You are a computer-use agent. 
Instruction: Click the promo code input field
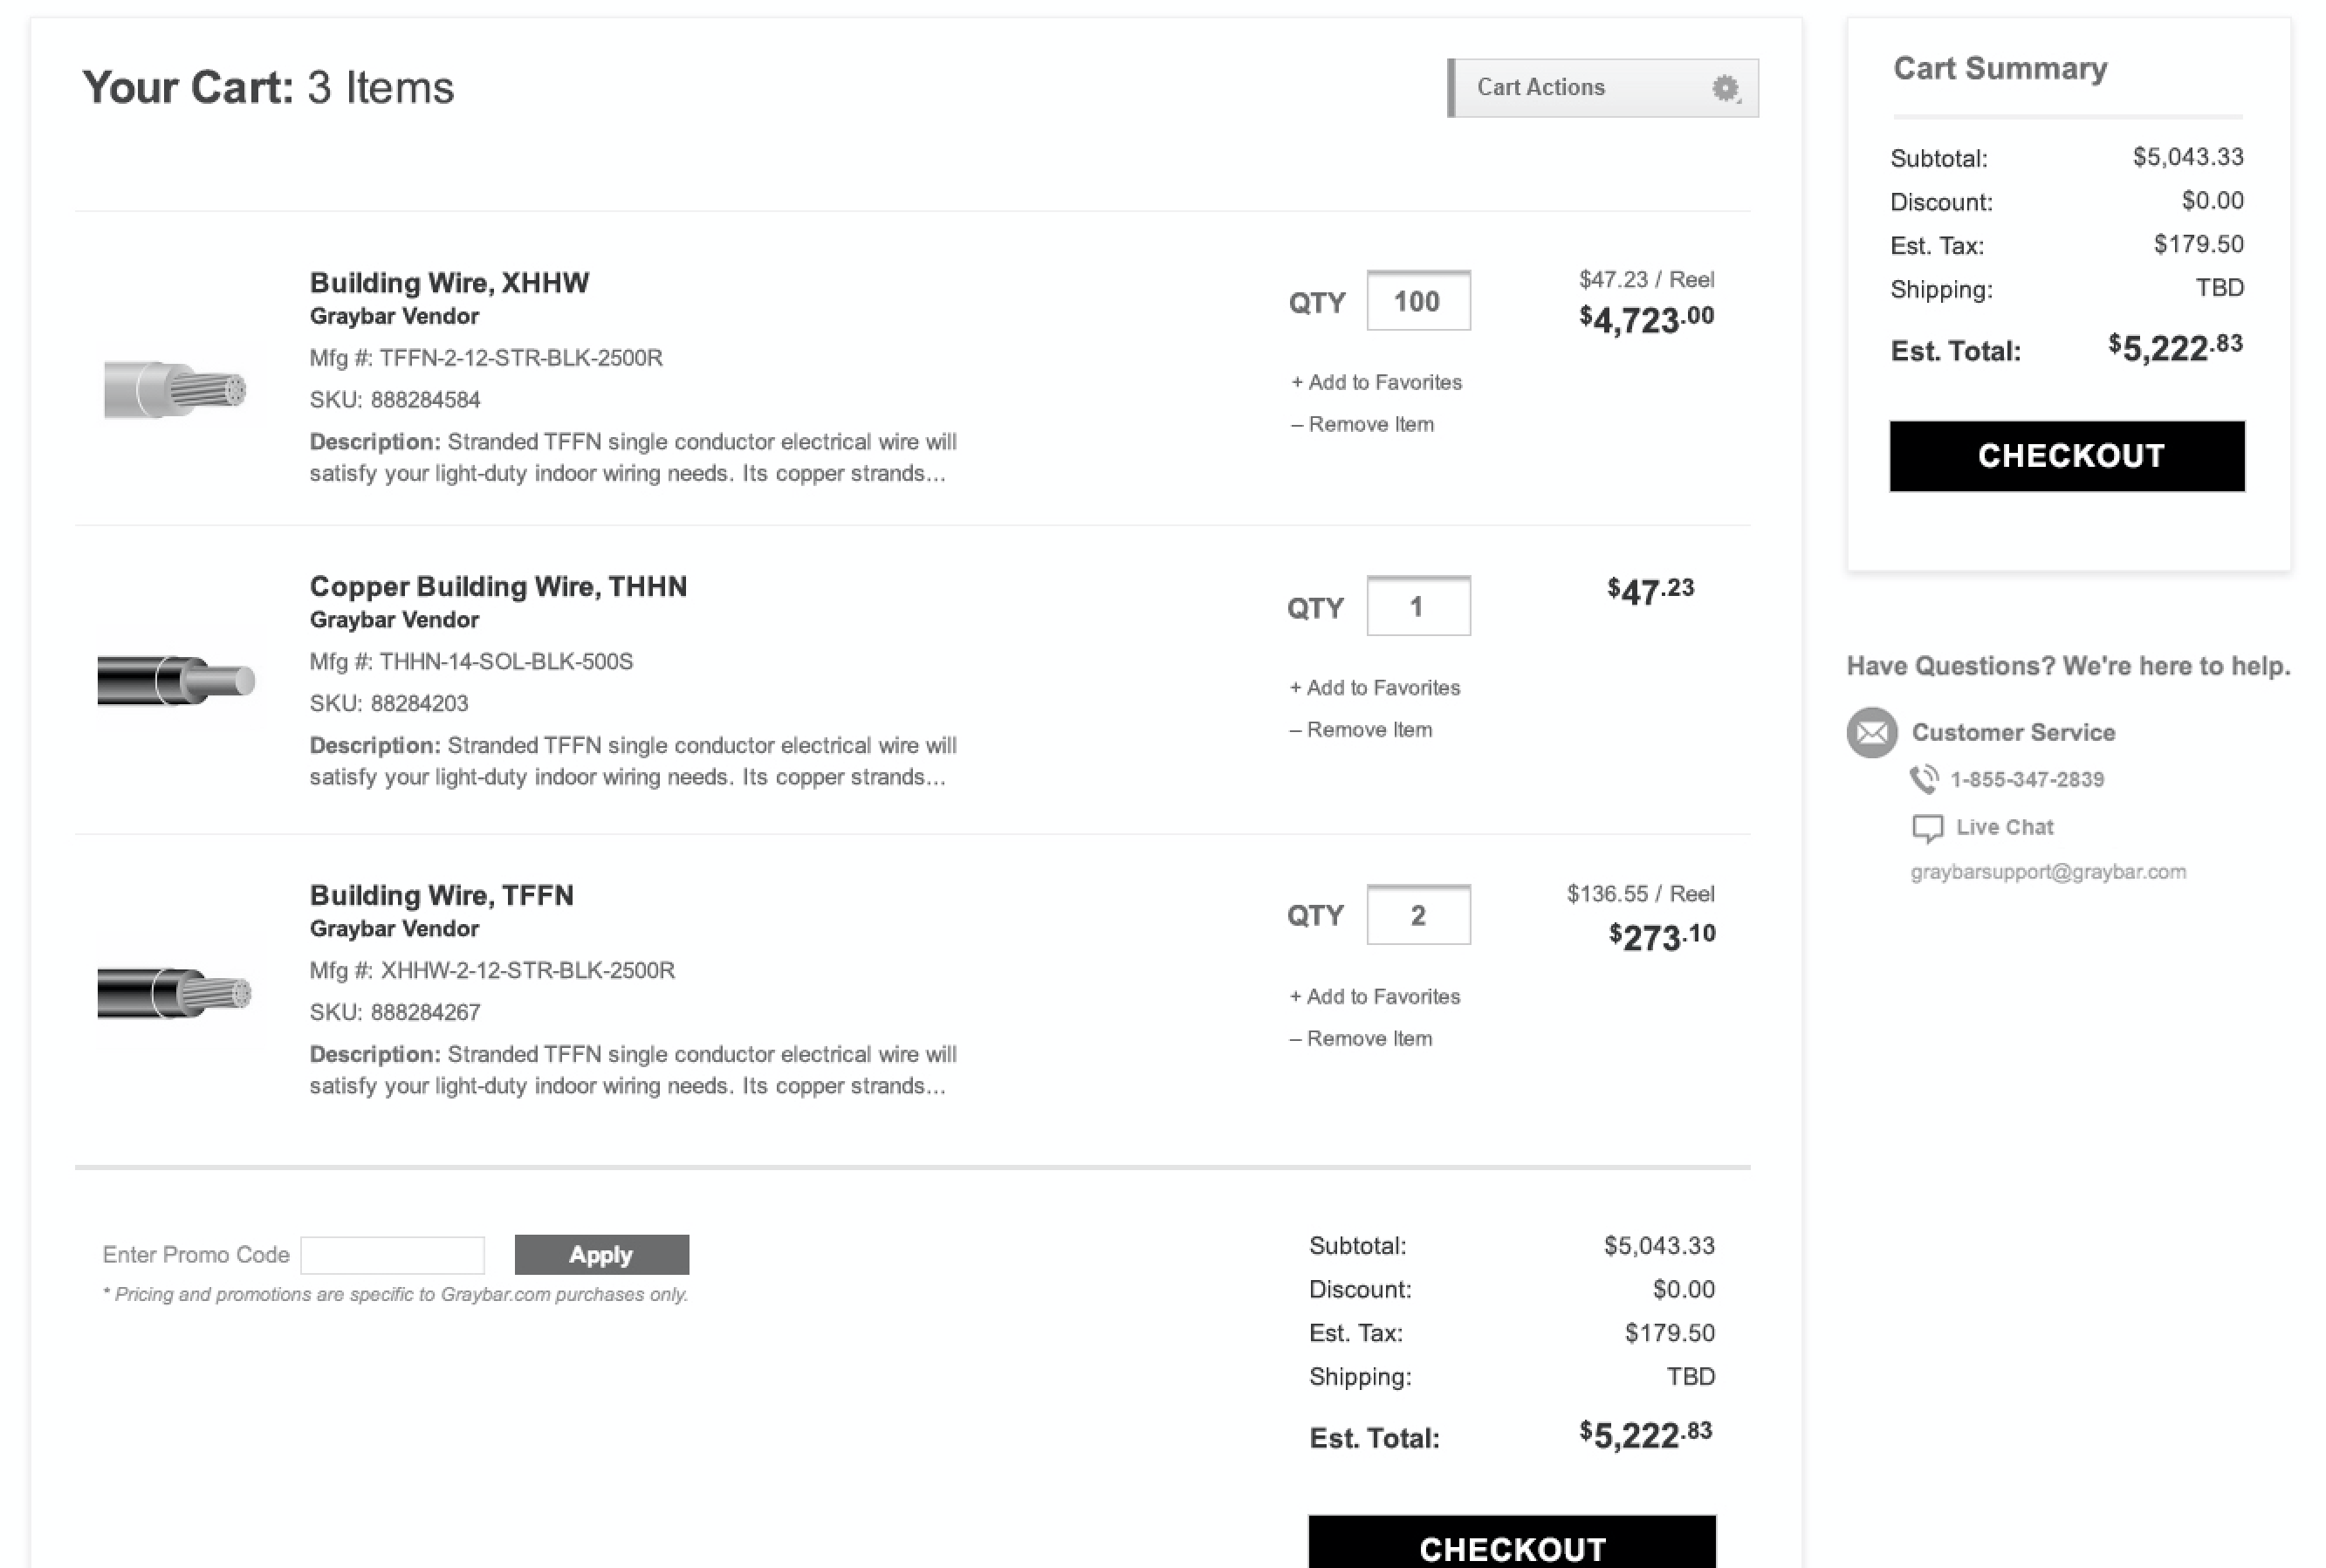click(x=392, y=1255)
